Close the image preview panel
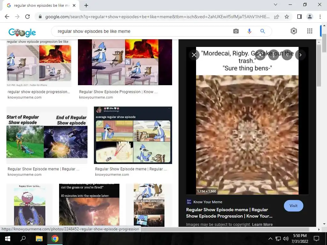This screenshot has width=327, height=245. point(194,55)
